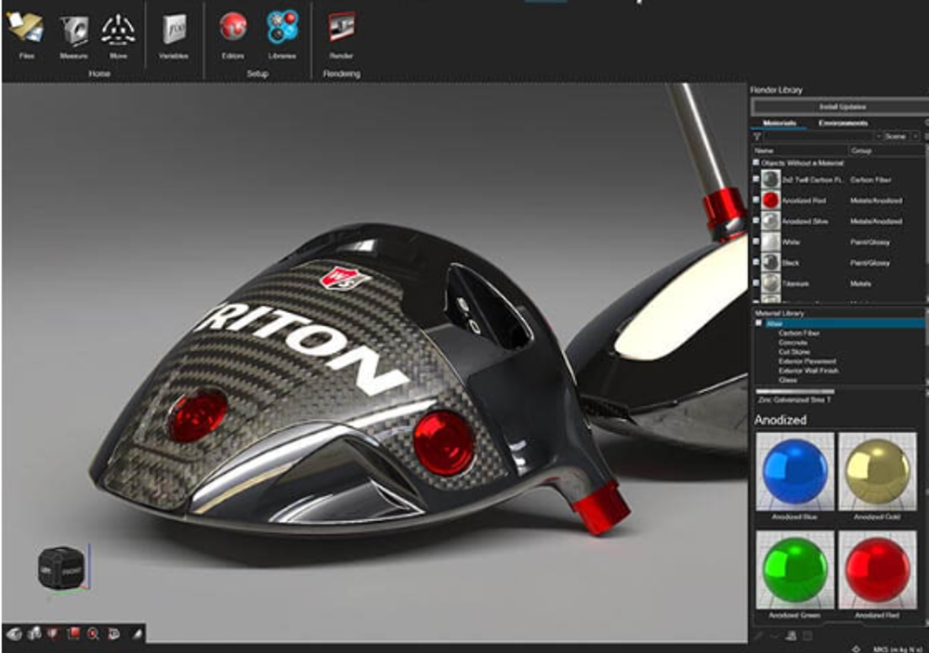Image resolution: width=929 pixels, height=653 pixels.
Task: Select Carbon Fiber in Material Library tree
Action: (797, 333)
